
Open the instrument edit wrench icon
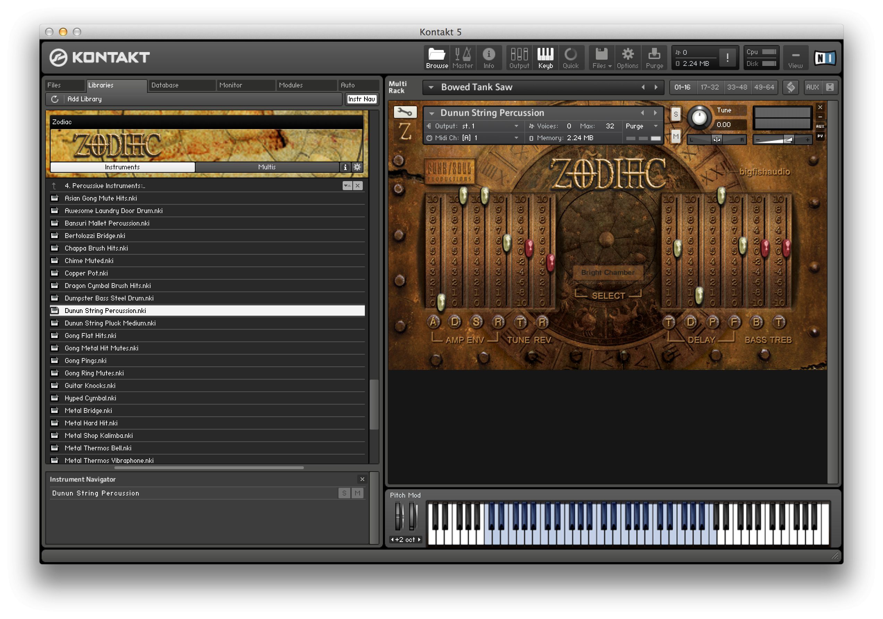pos(405,112)
